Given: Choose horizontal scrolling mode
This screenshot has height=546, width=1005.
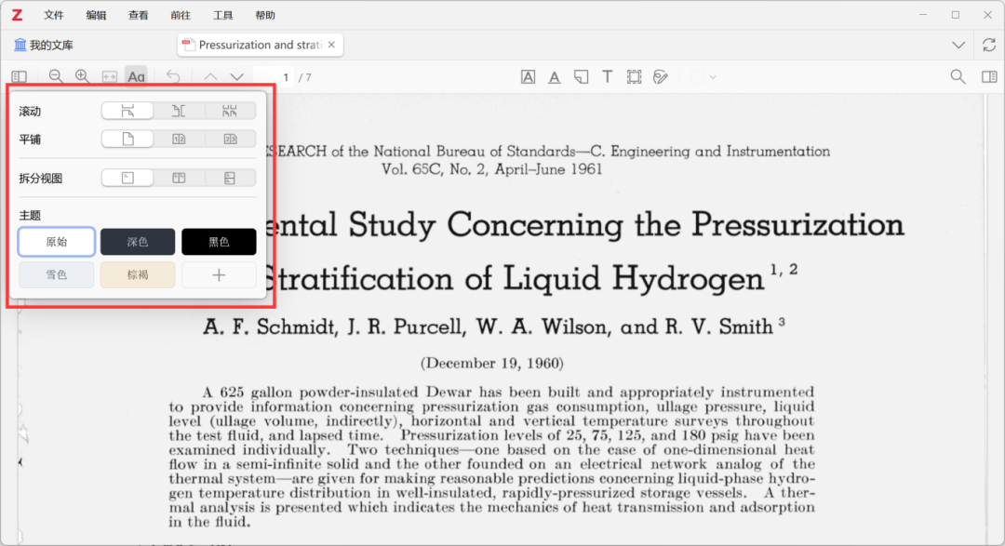Looking at the screenshot, I should point(179,111).
